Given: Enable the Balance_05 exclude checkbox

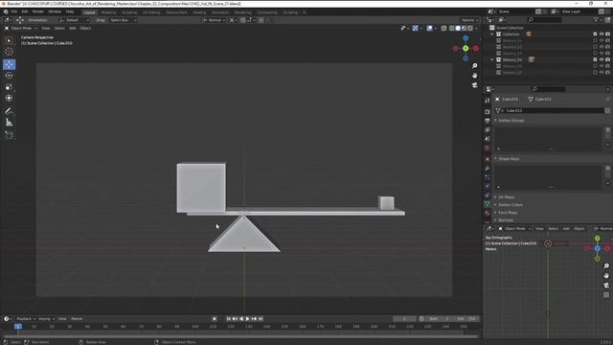Looking at the screenshot, I should (595, 66).
